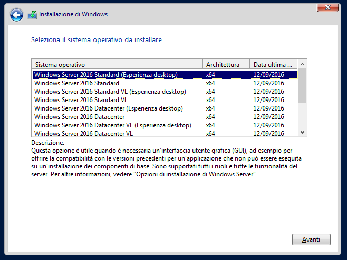The width and height of the screenshot is (347, 260).
Task: Click the Windows Setup installer icon
Action: [32, 15]
